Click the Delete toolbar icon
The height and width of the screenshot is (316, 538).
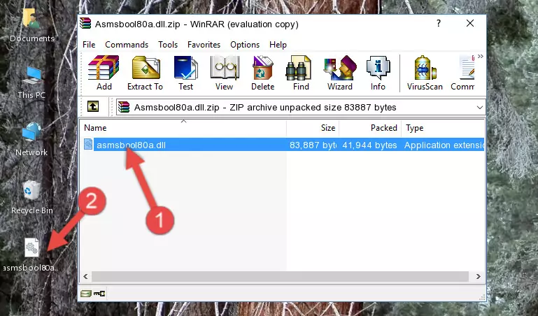263,73
